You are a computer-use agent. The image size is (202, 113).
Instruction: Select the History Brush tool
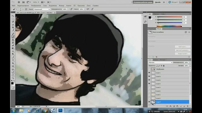(x=13, y=42)
